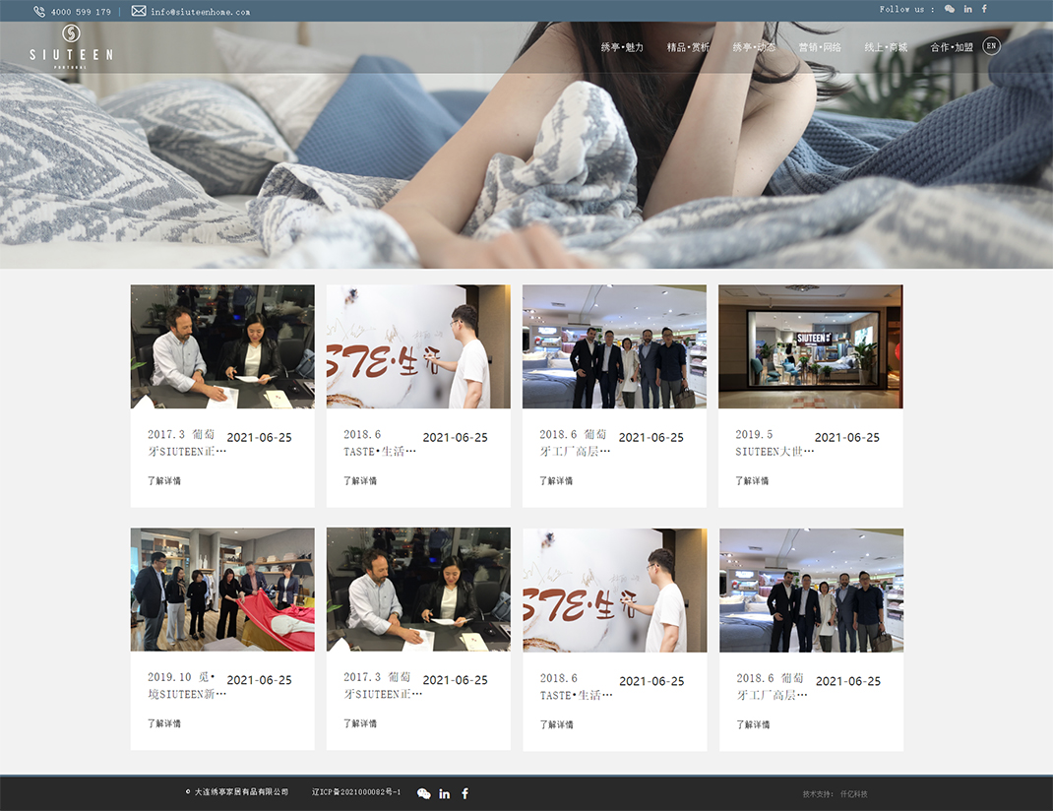Image resolution: width=1053 pixels, height=811 pixels.
Task: Open the 精品•赏析 navigation menu
Action: 687,47
